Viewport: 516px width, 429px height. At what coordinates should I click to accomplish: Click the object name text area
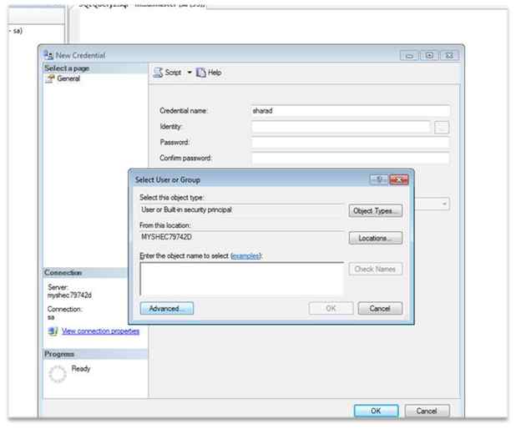tap(241, 279)
